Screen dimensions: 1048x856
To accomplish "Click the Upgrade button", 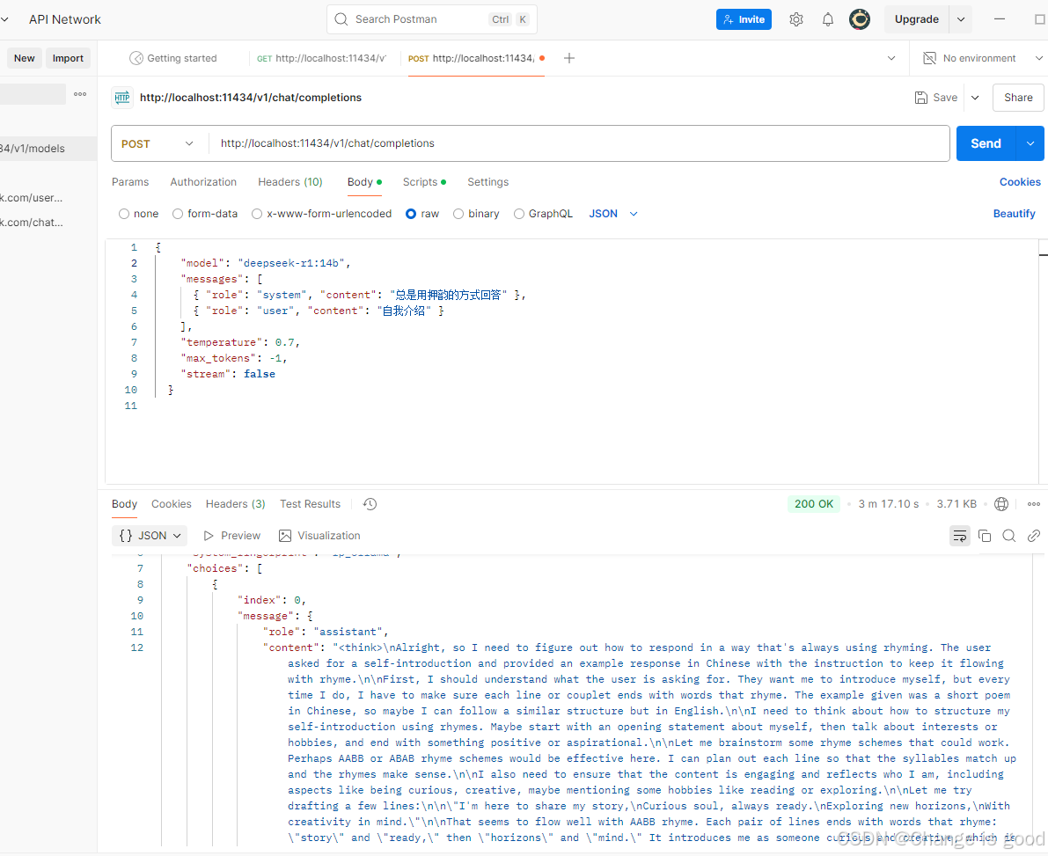I will pos(916,19).
